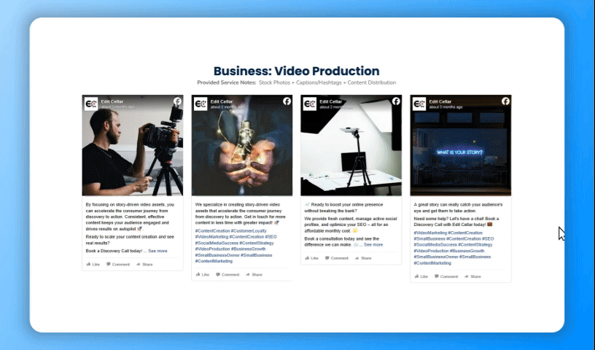This screenshot has width=595, height=350.
Task: Expand See more on consultation post
Action: 373,245
